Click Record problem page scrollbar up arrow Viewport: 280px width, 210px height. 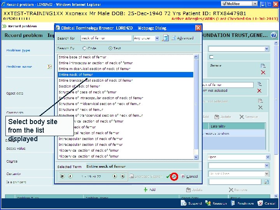point(276,43)
